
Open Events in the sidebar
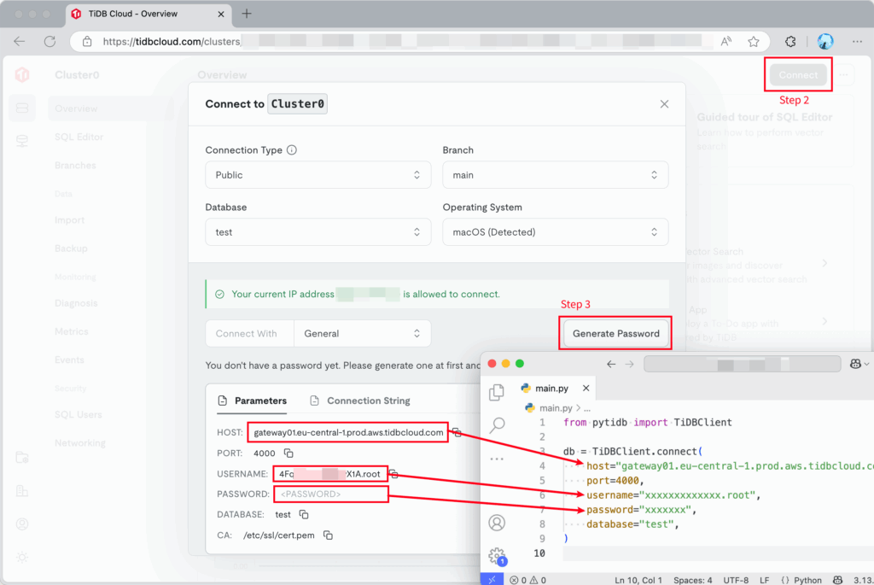(x=69, y=360)
